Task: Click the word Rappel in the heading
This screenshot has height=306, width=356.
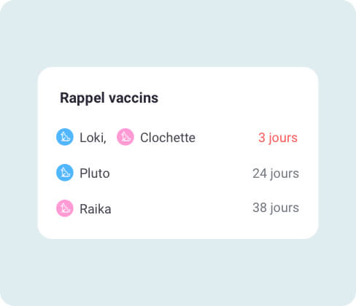Action: pyautogui.click(x=82, y=98)
